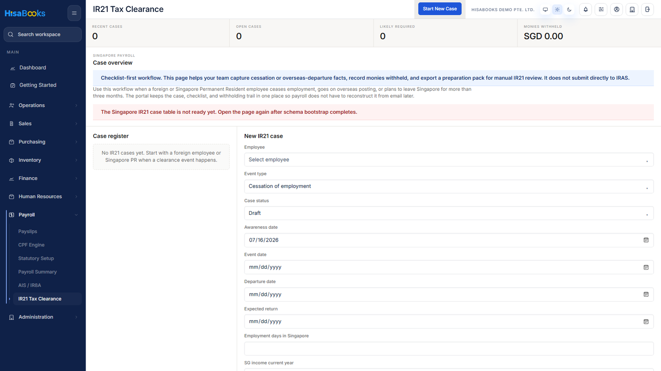Screen dimensions: 661x371
Task: Click the blue Checklist-first workflow notice
Action: point(373,78)
